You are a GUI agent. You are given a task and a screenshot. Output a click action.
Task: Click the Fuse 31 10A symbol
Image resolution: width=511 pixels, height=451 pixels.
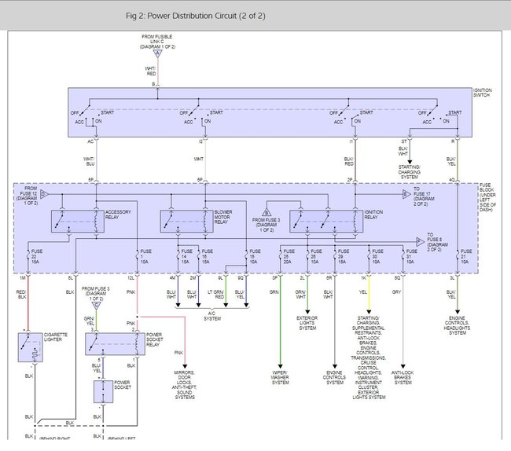point(403,256)
